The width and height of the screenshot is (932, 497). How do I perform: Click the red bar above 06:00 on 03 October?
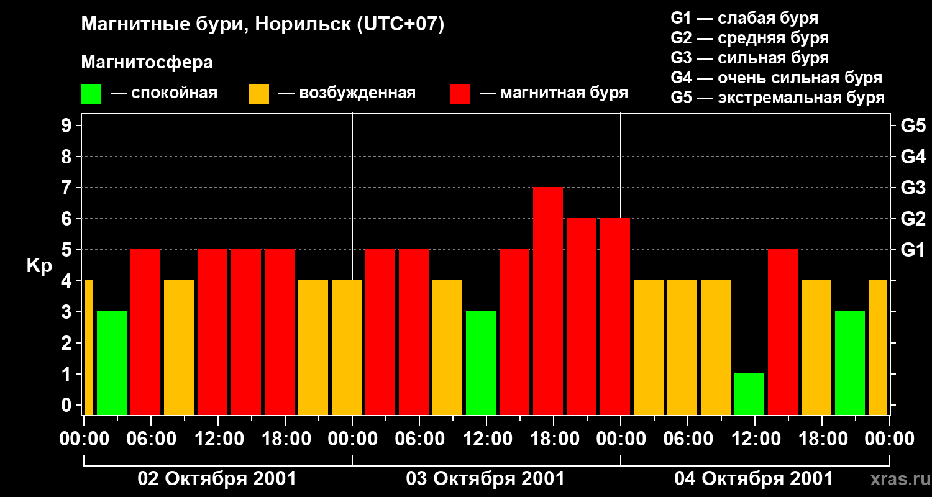pyautogui.click(x=414, y=332)
